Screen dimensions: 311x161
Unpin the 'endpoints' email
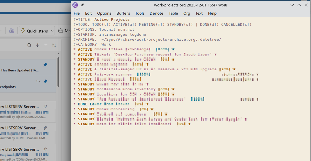pos(45,81)
